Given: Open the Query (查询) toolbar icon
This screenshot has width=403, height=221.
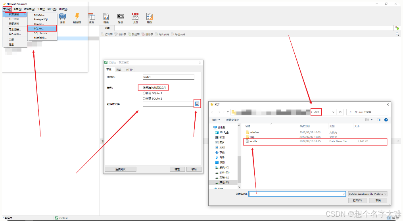Looking at the screenshot, I should 92,18.
